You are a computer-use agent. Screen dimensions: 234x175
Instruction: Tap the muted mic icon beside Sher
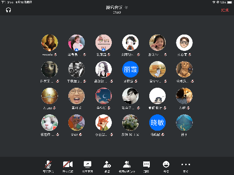pyautogui.click(x=80, y=134)
